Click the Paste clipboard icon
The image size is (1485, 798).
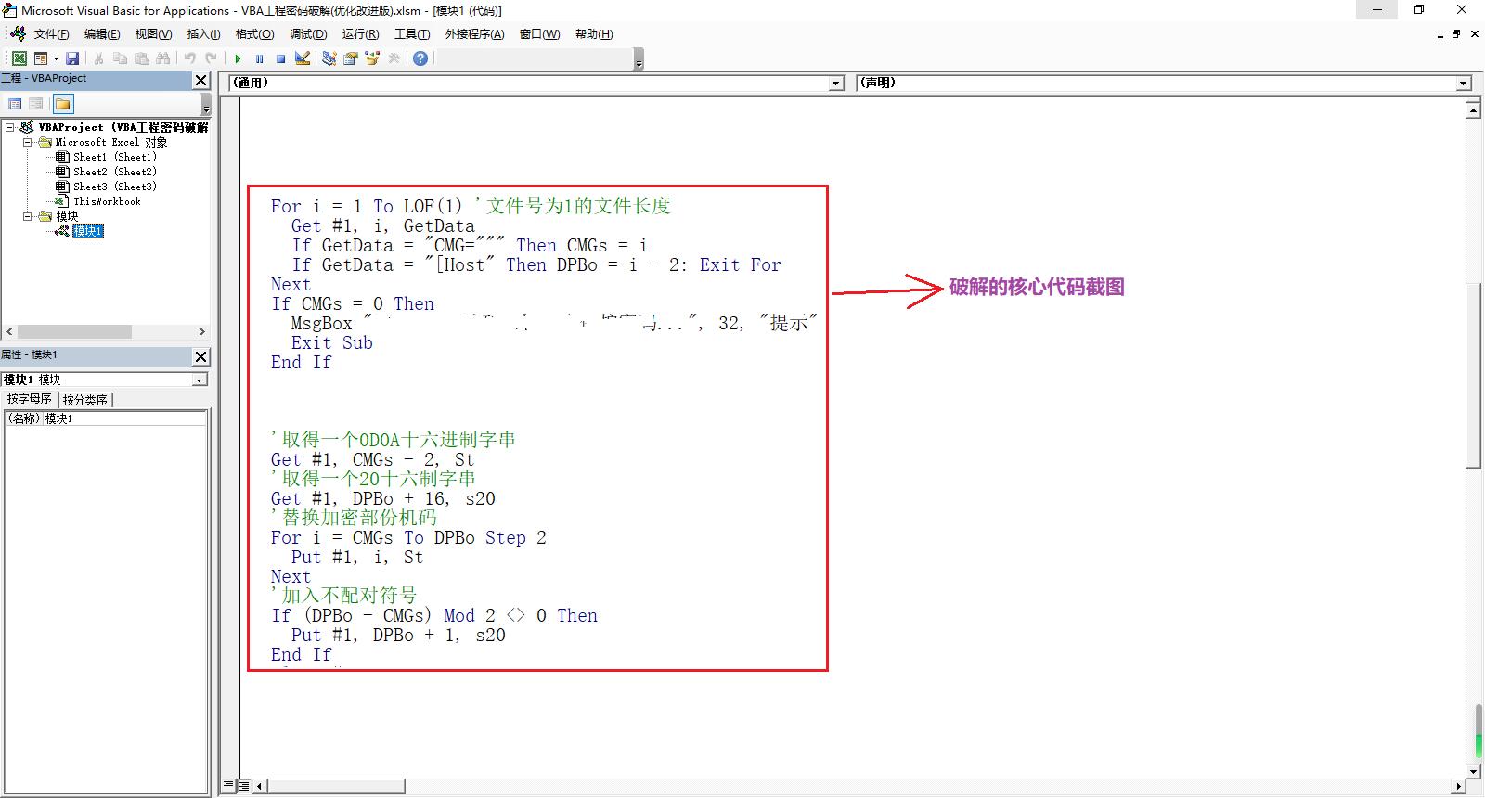142,58
